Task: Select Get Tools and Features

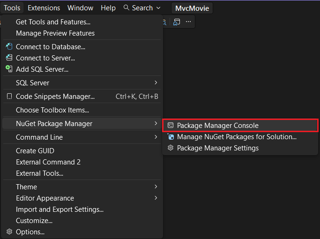Action: pos(82,22)
